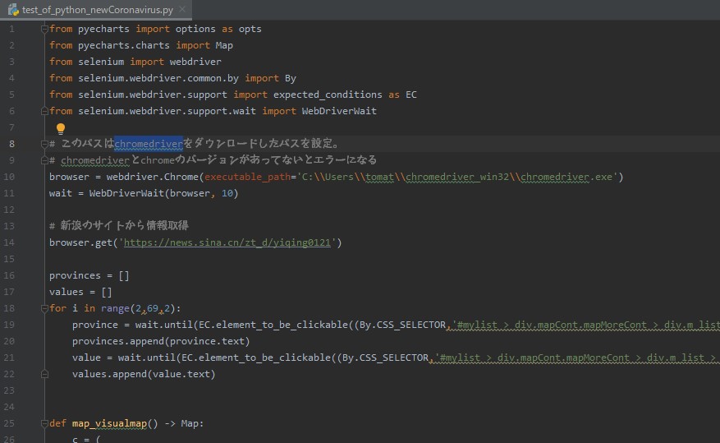Viewport: 720px width, 443px height.
Task: Click 'By.CSS_SELECTOR' on line 19
Action: [x=402, y=325]
